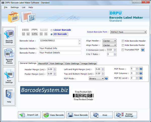Switch to MacroPDF tab
The height and width of the screenshot is (122, 151).
43,64
